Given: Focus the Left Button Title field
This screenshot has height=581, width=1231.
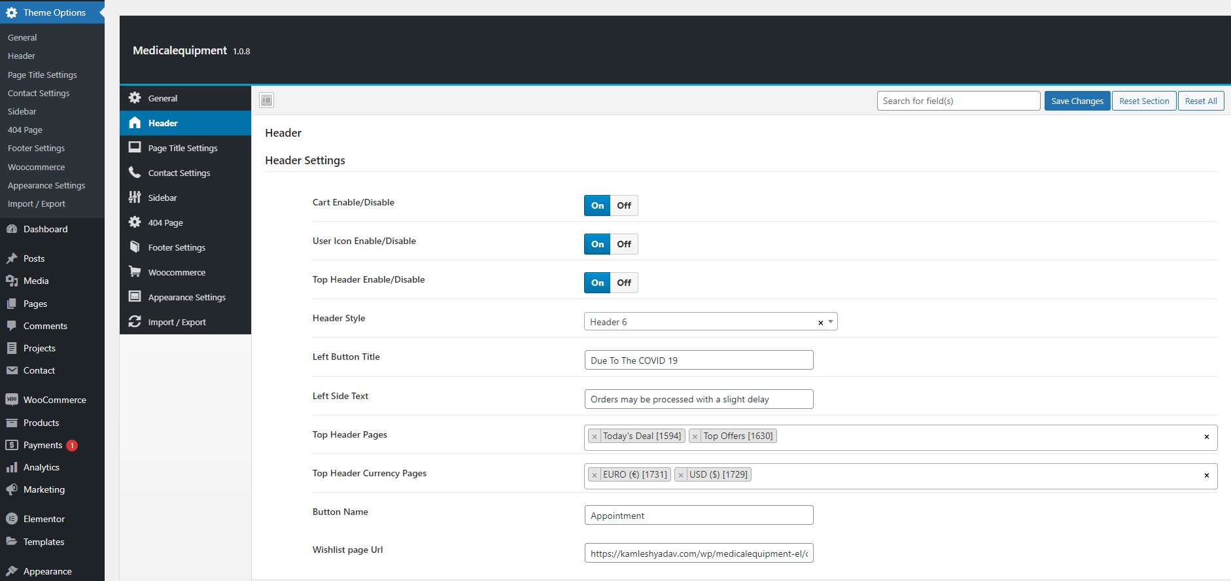Looking at the screenshot, I should pyautogui.click(x=699, y=361).
